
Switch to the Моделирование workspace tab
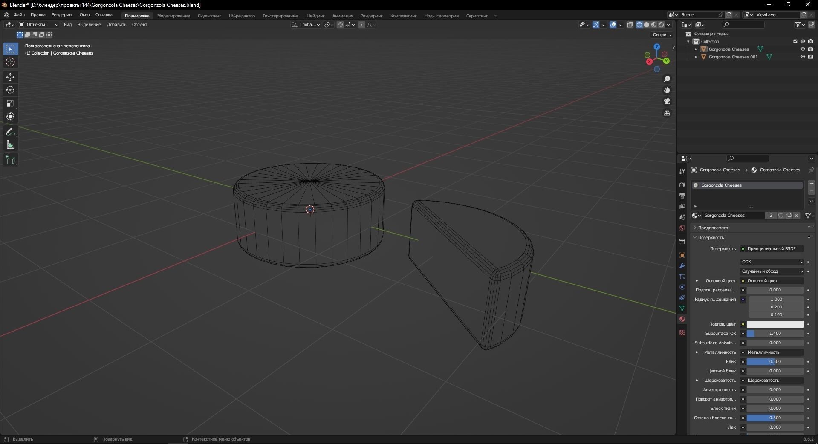(x=173, y=16)
